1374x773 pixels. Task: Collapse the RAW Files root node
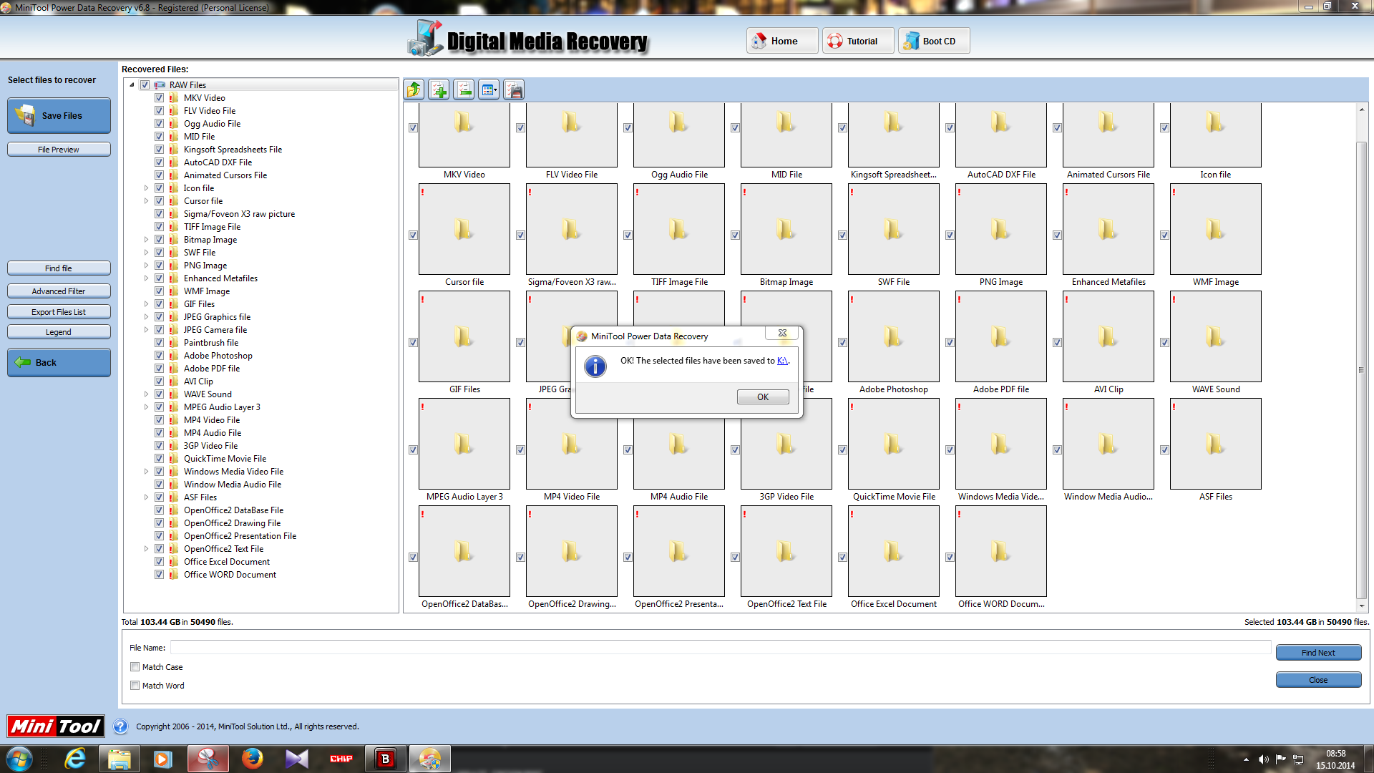coord(132,85)
